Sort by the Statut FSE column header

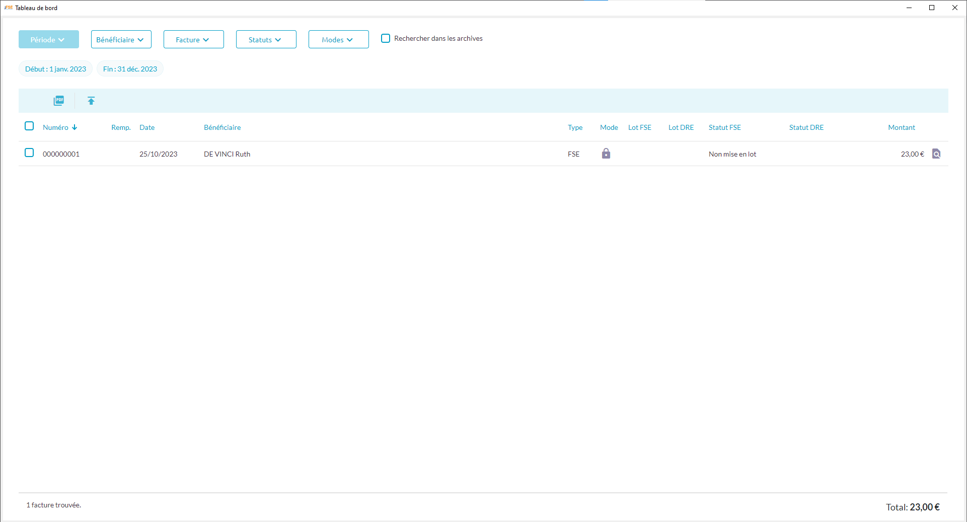coord(725,127)
